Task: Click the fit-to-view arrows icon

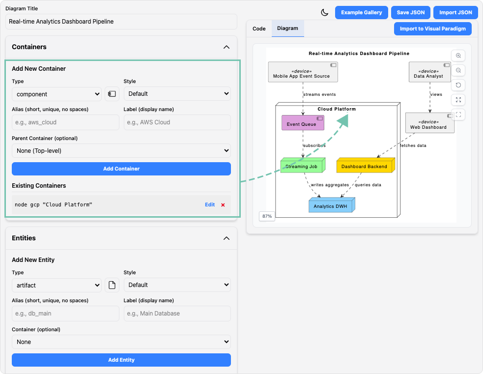Action: (458, 100)
